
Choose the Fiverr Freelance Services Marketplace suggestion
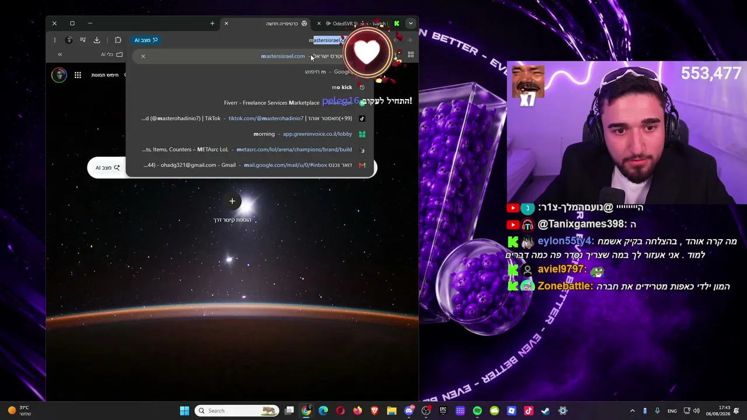pos(250,103)
